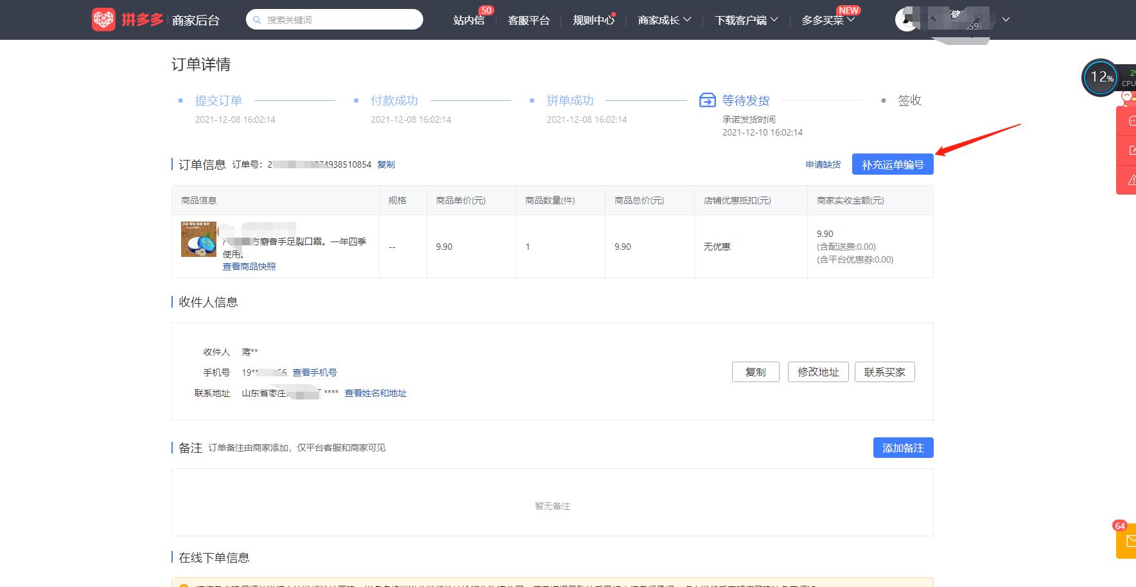
Task: Click the 补充运单编号 button indicated by arrow
Action: pyautogui.click(x=892, y=164)
